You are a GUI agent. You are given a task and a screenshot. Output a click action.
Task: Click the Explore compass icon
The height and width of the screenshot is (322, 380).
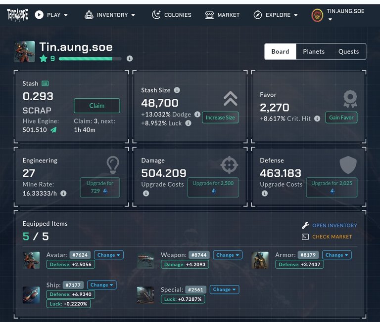(258, 15)
